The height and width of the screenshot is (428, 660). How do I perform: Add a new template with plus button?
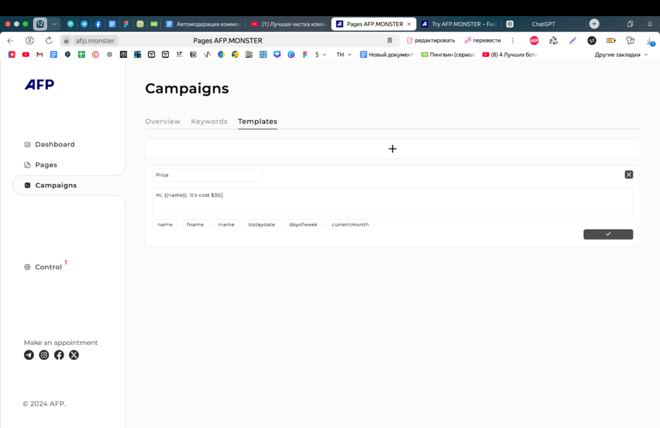[392, 149]
